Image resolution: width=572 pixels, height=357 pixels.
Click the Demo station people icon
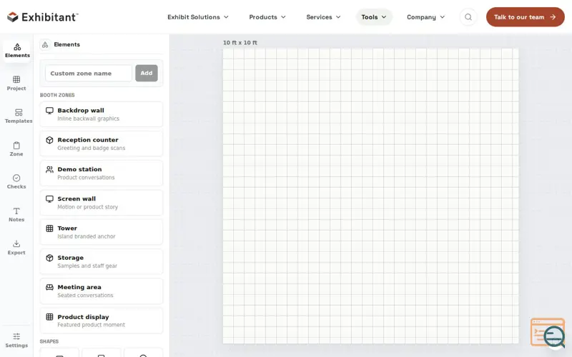pyautogui.click(x=49, y=169)
